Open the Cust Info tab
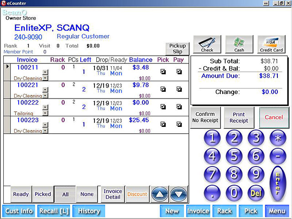 tap(19, 211)
